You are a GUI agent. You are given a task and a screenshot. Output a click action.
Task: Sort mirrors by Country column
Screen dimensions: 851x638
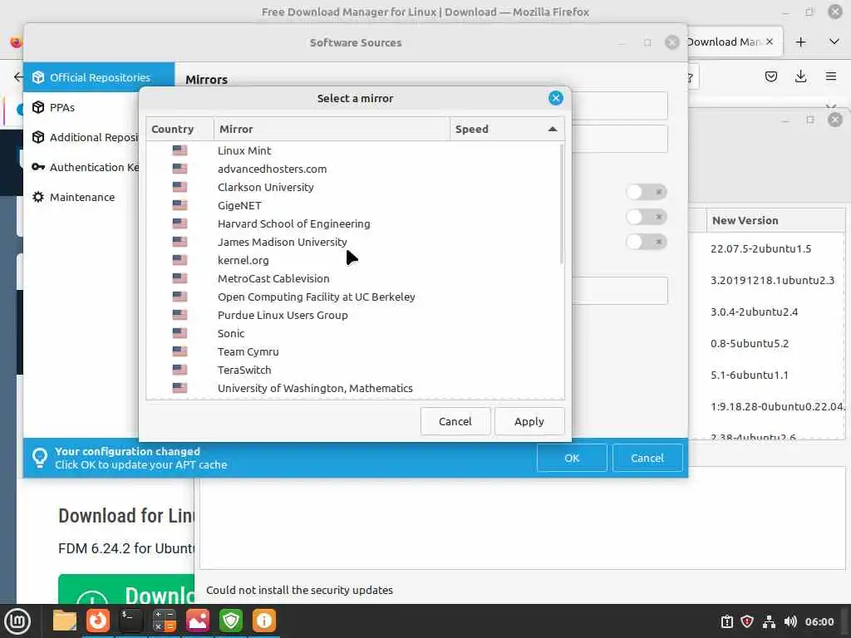(x=180, y=129)
